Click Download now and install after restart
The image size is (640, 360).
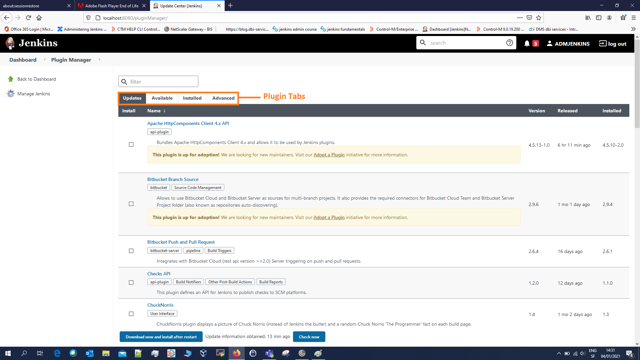click(161, 337)
